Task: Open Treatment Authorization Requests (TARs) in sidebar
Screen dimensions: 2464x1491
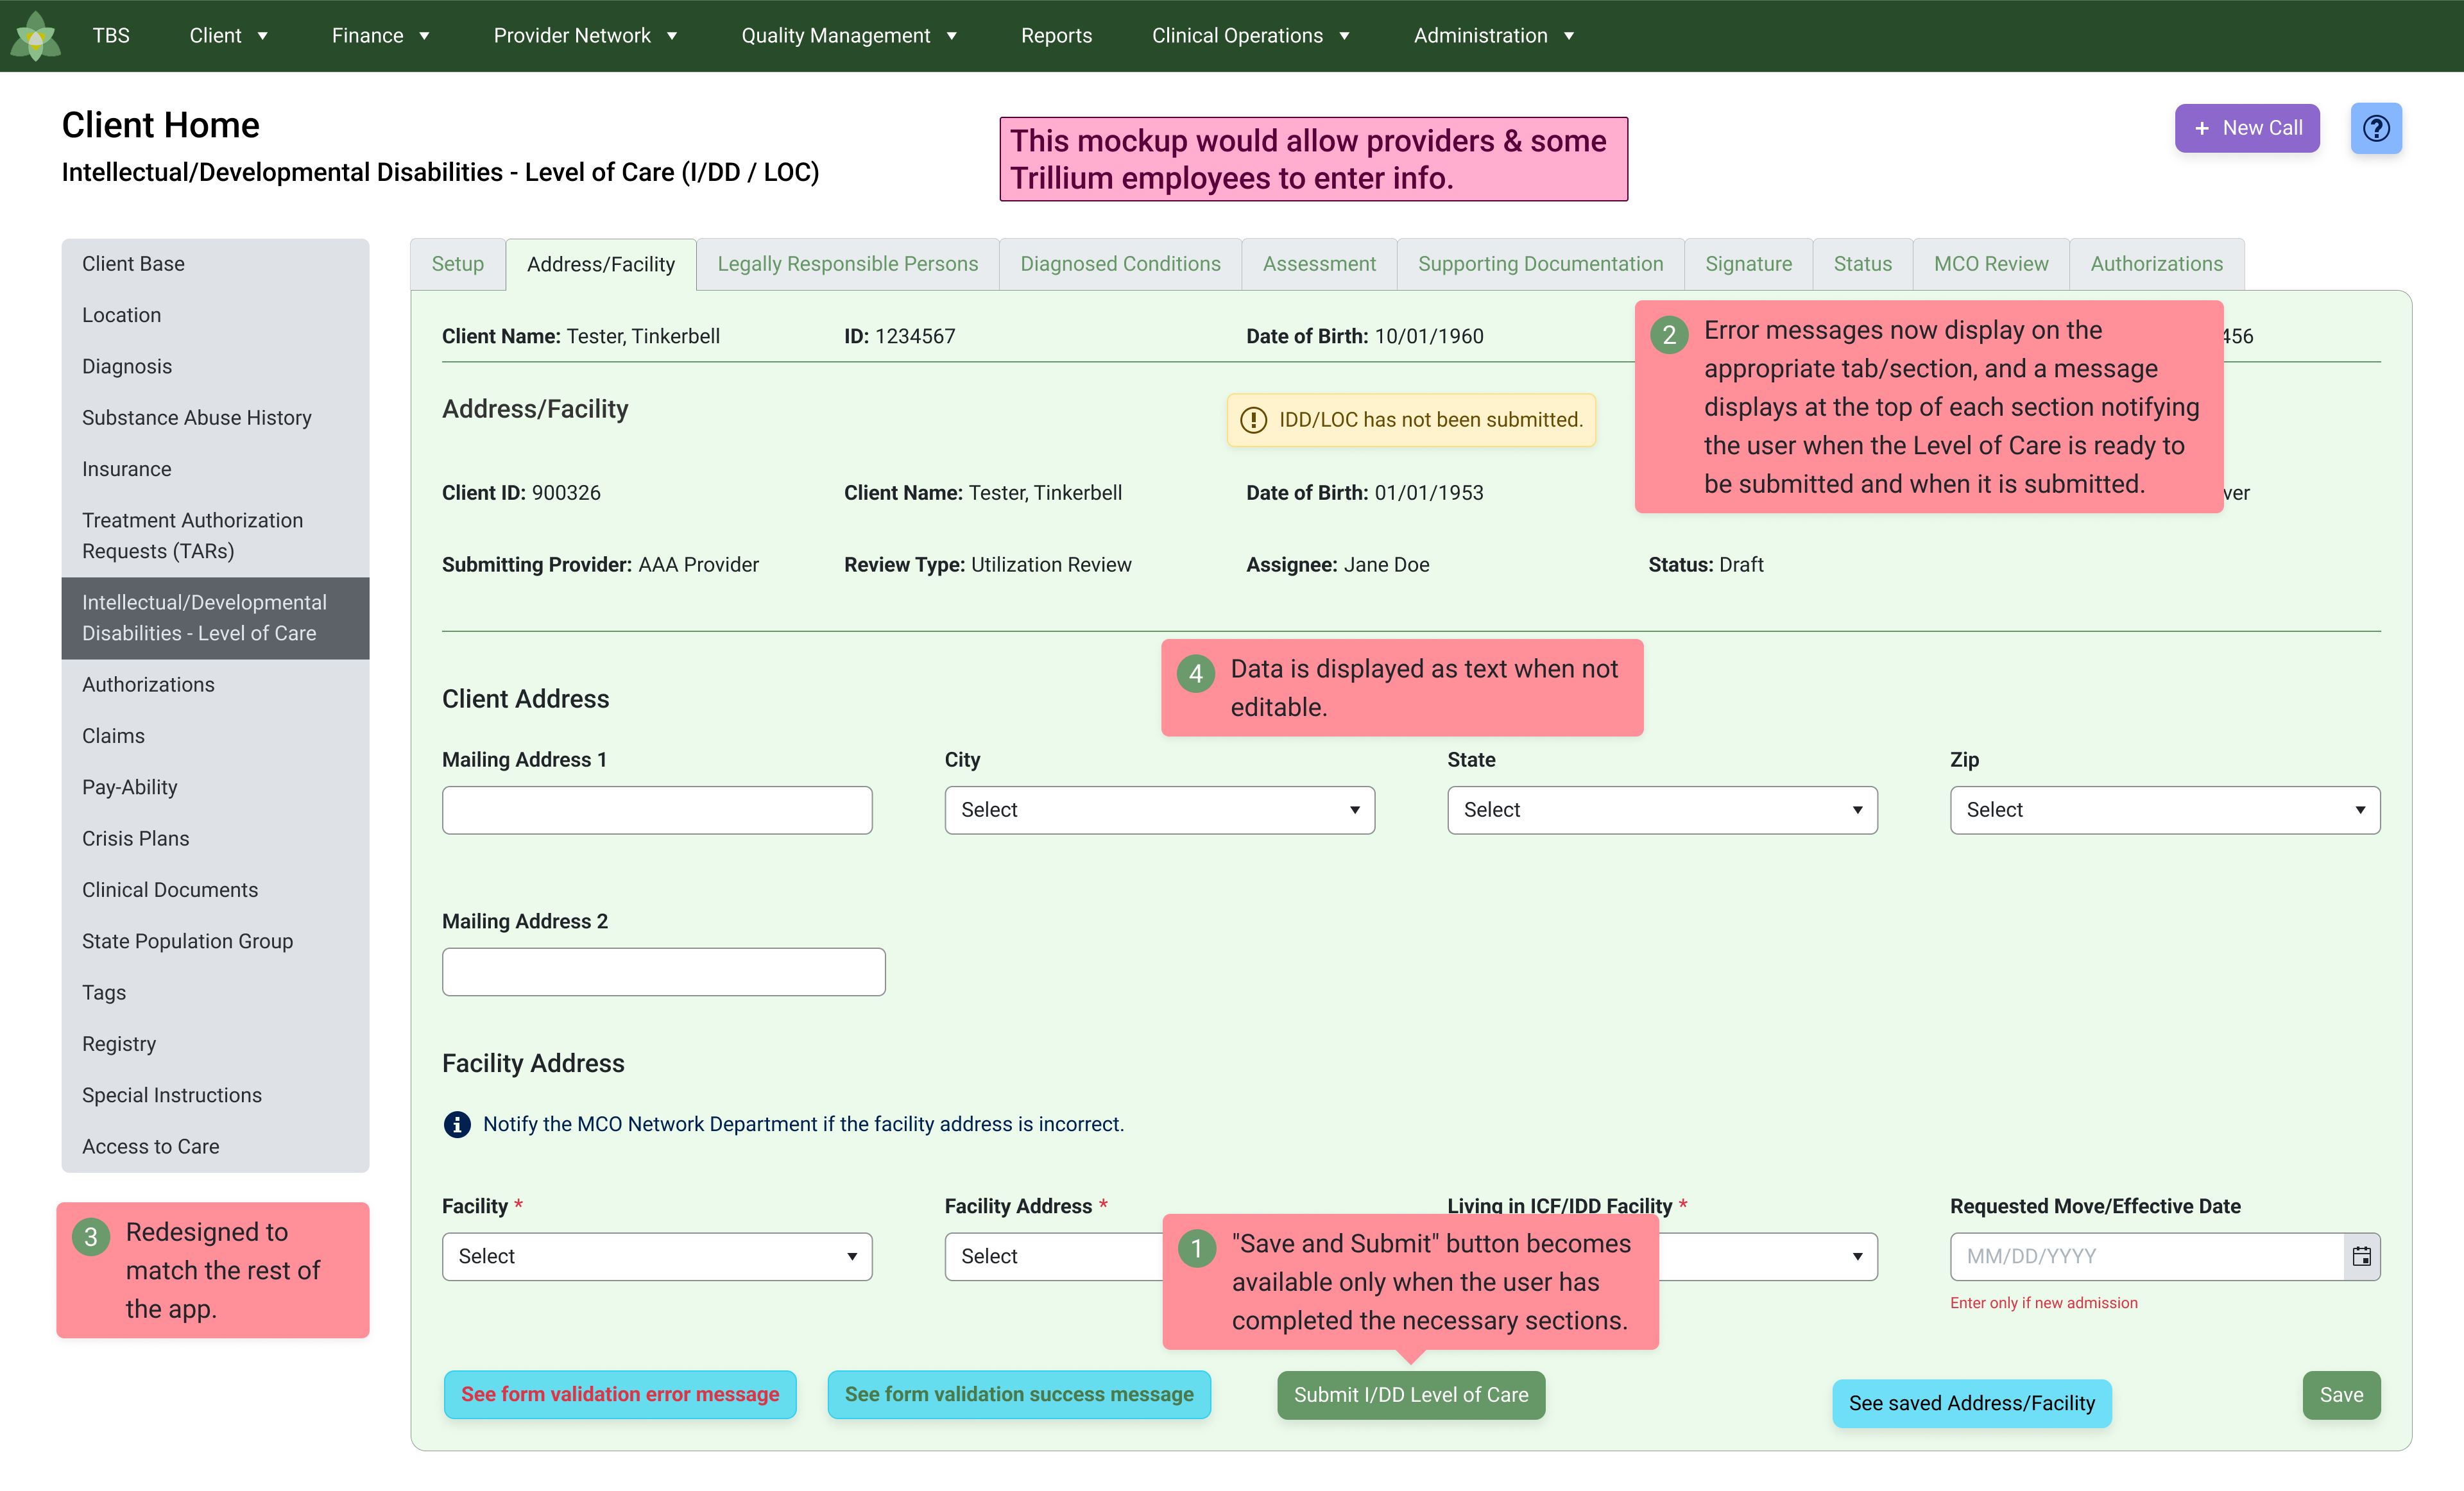Action: click(215, 536)
